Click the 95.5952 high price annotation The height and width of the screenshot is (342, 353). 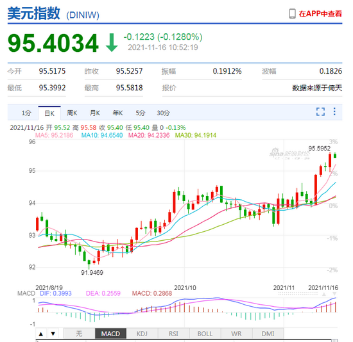click(319, 149)
